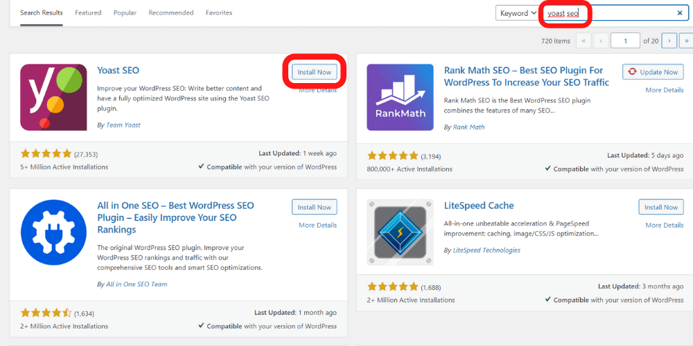
Task: Switch to the Featured tab
Action: [x=88, y=12]
